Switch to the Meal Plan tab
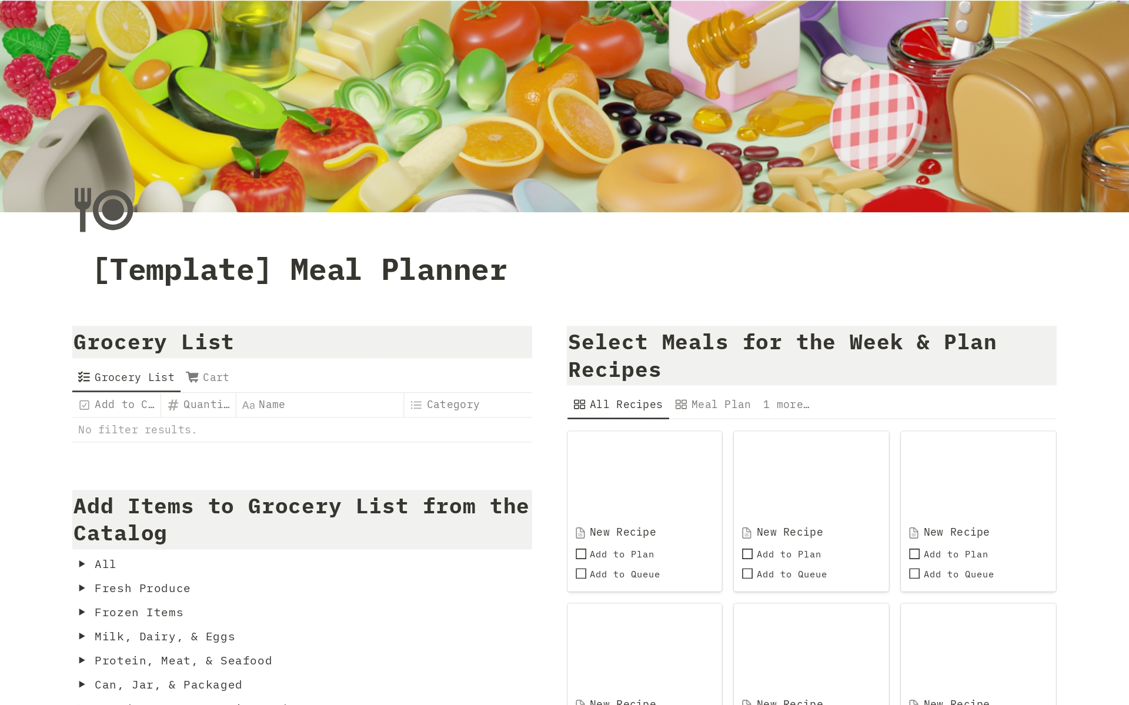This screenshot has height=705, width=1129. click(x=713, y=405)
